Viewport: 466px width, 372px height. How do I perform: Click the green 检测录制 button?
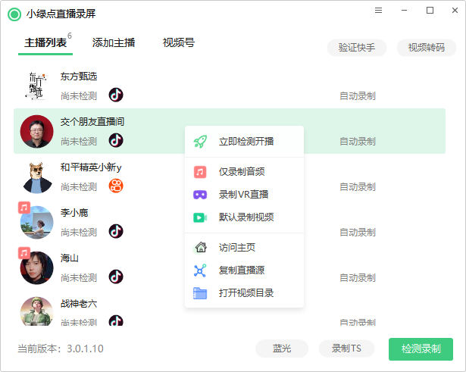[421, 349]
